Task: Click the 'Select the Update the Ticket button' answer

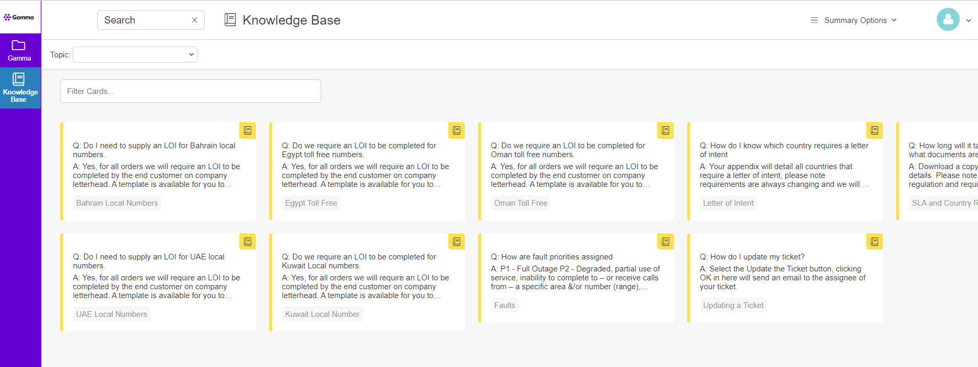Action: (783, 278)
